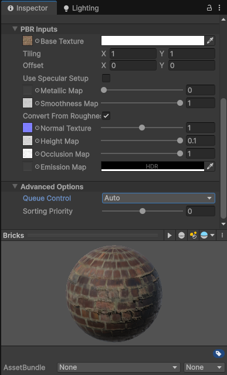Click the Tiling X input field

click(x=133, y=53)
